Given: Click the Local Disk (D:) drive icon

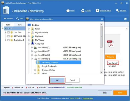Looking at the screenshot, I should coord(36,51).
